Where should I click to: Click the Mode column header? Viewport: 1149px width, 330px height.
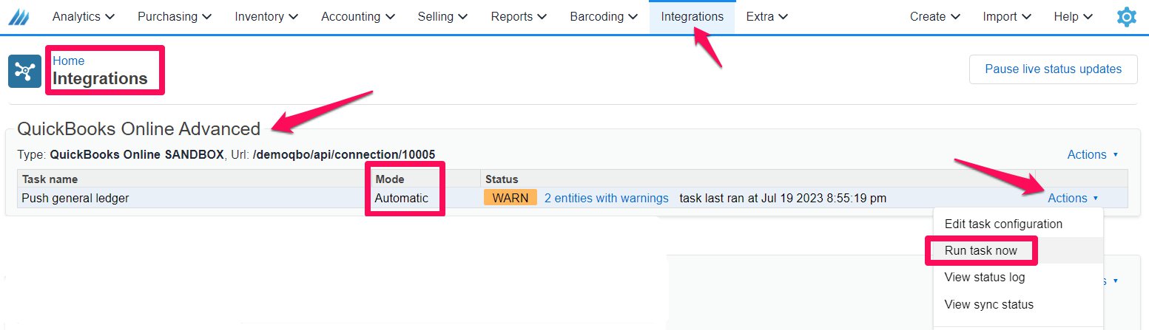point(390,179)
